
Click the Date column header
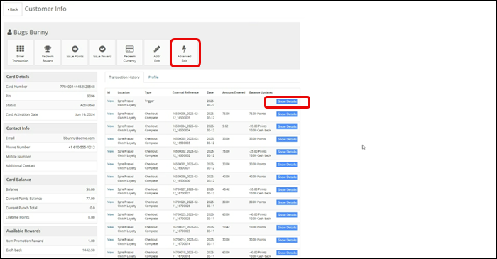(x=210, y=92)
